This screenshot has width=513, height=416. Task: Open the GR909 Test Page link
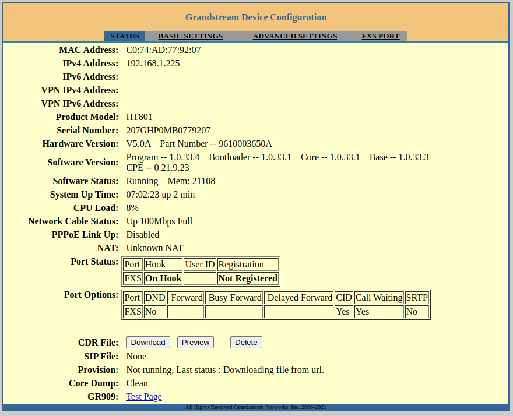[143, 396]
